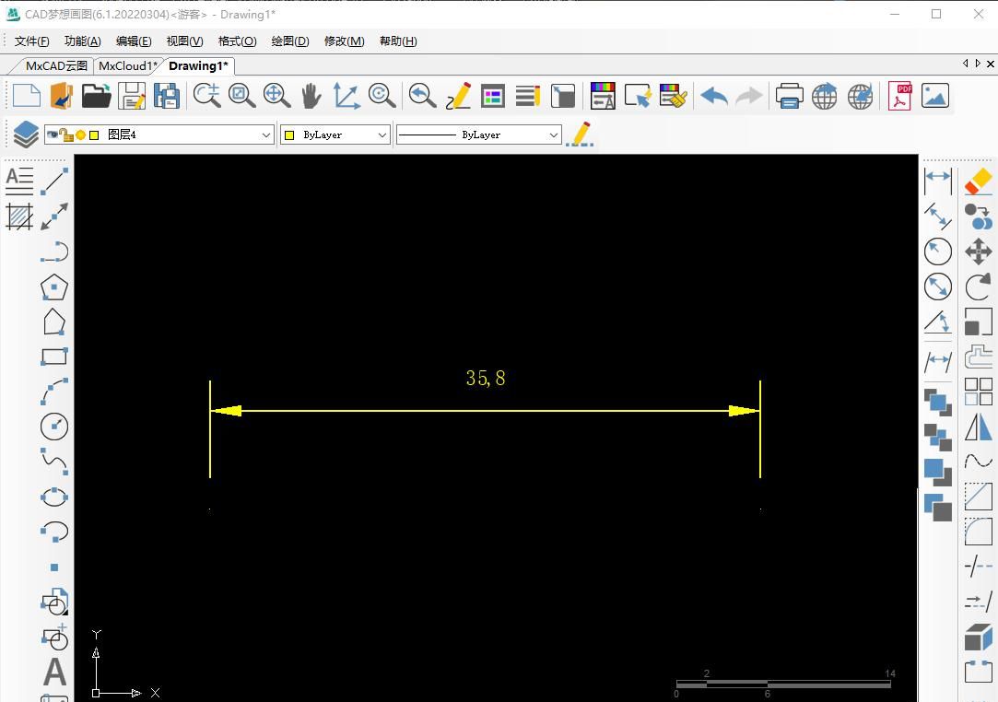The image size is (998, 702).
Task: Select the Eraser tool
Action: (x=978, y=181)
